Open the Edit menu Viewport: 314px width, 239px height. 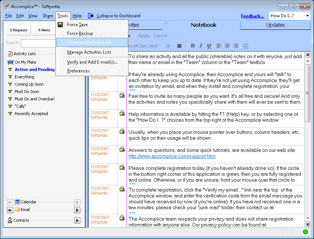pos(20,16)
